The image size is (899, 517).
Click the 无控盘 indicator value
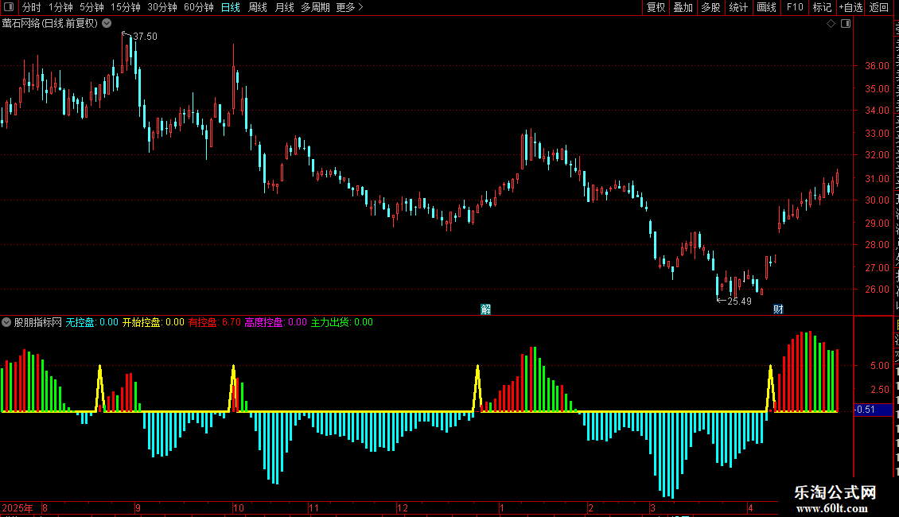[x=91, y=322]
